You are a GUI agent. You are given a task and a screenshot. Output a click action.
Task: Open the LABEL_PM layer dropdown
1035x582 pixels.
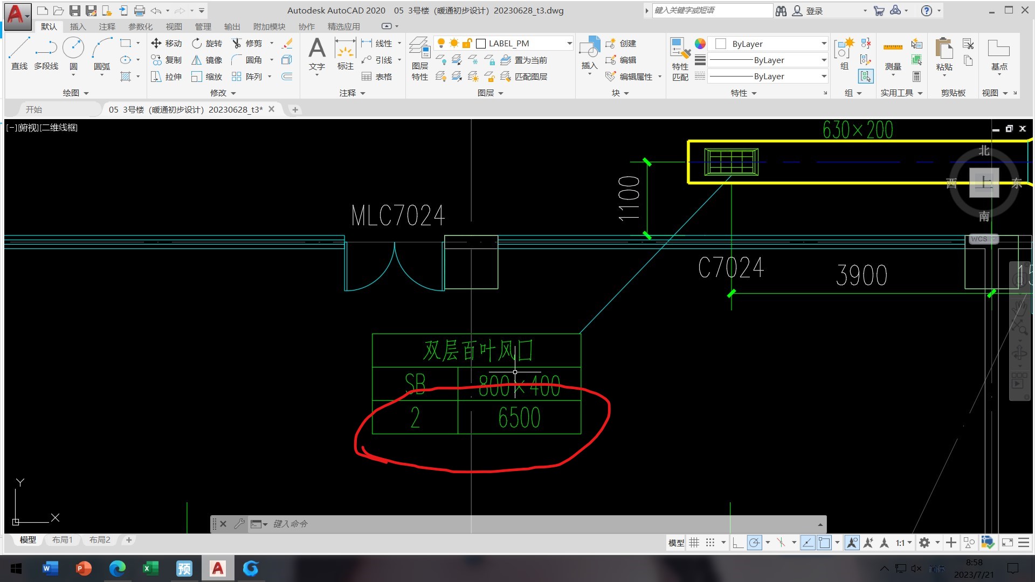tap(569, 43)
